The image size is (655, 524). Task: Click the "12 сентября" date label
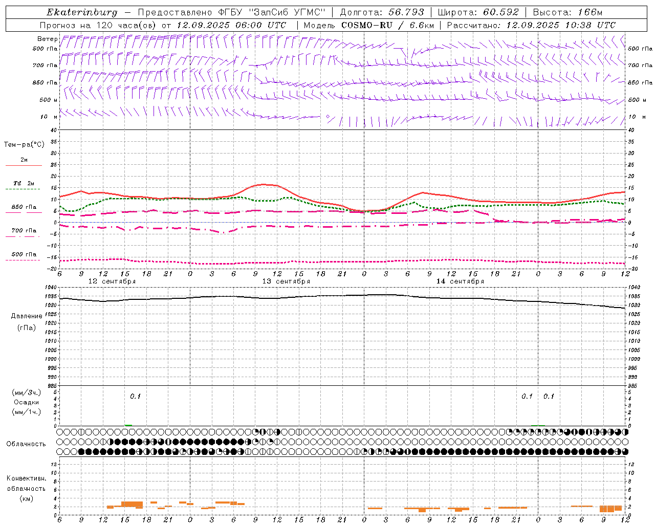[112, 281]
